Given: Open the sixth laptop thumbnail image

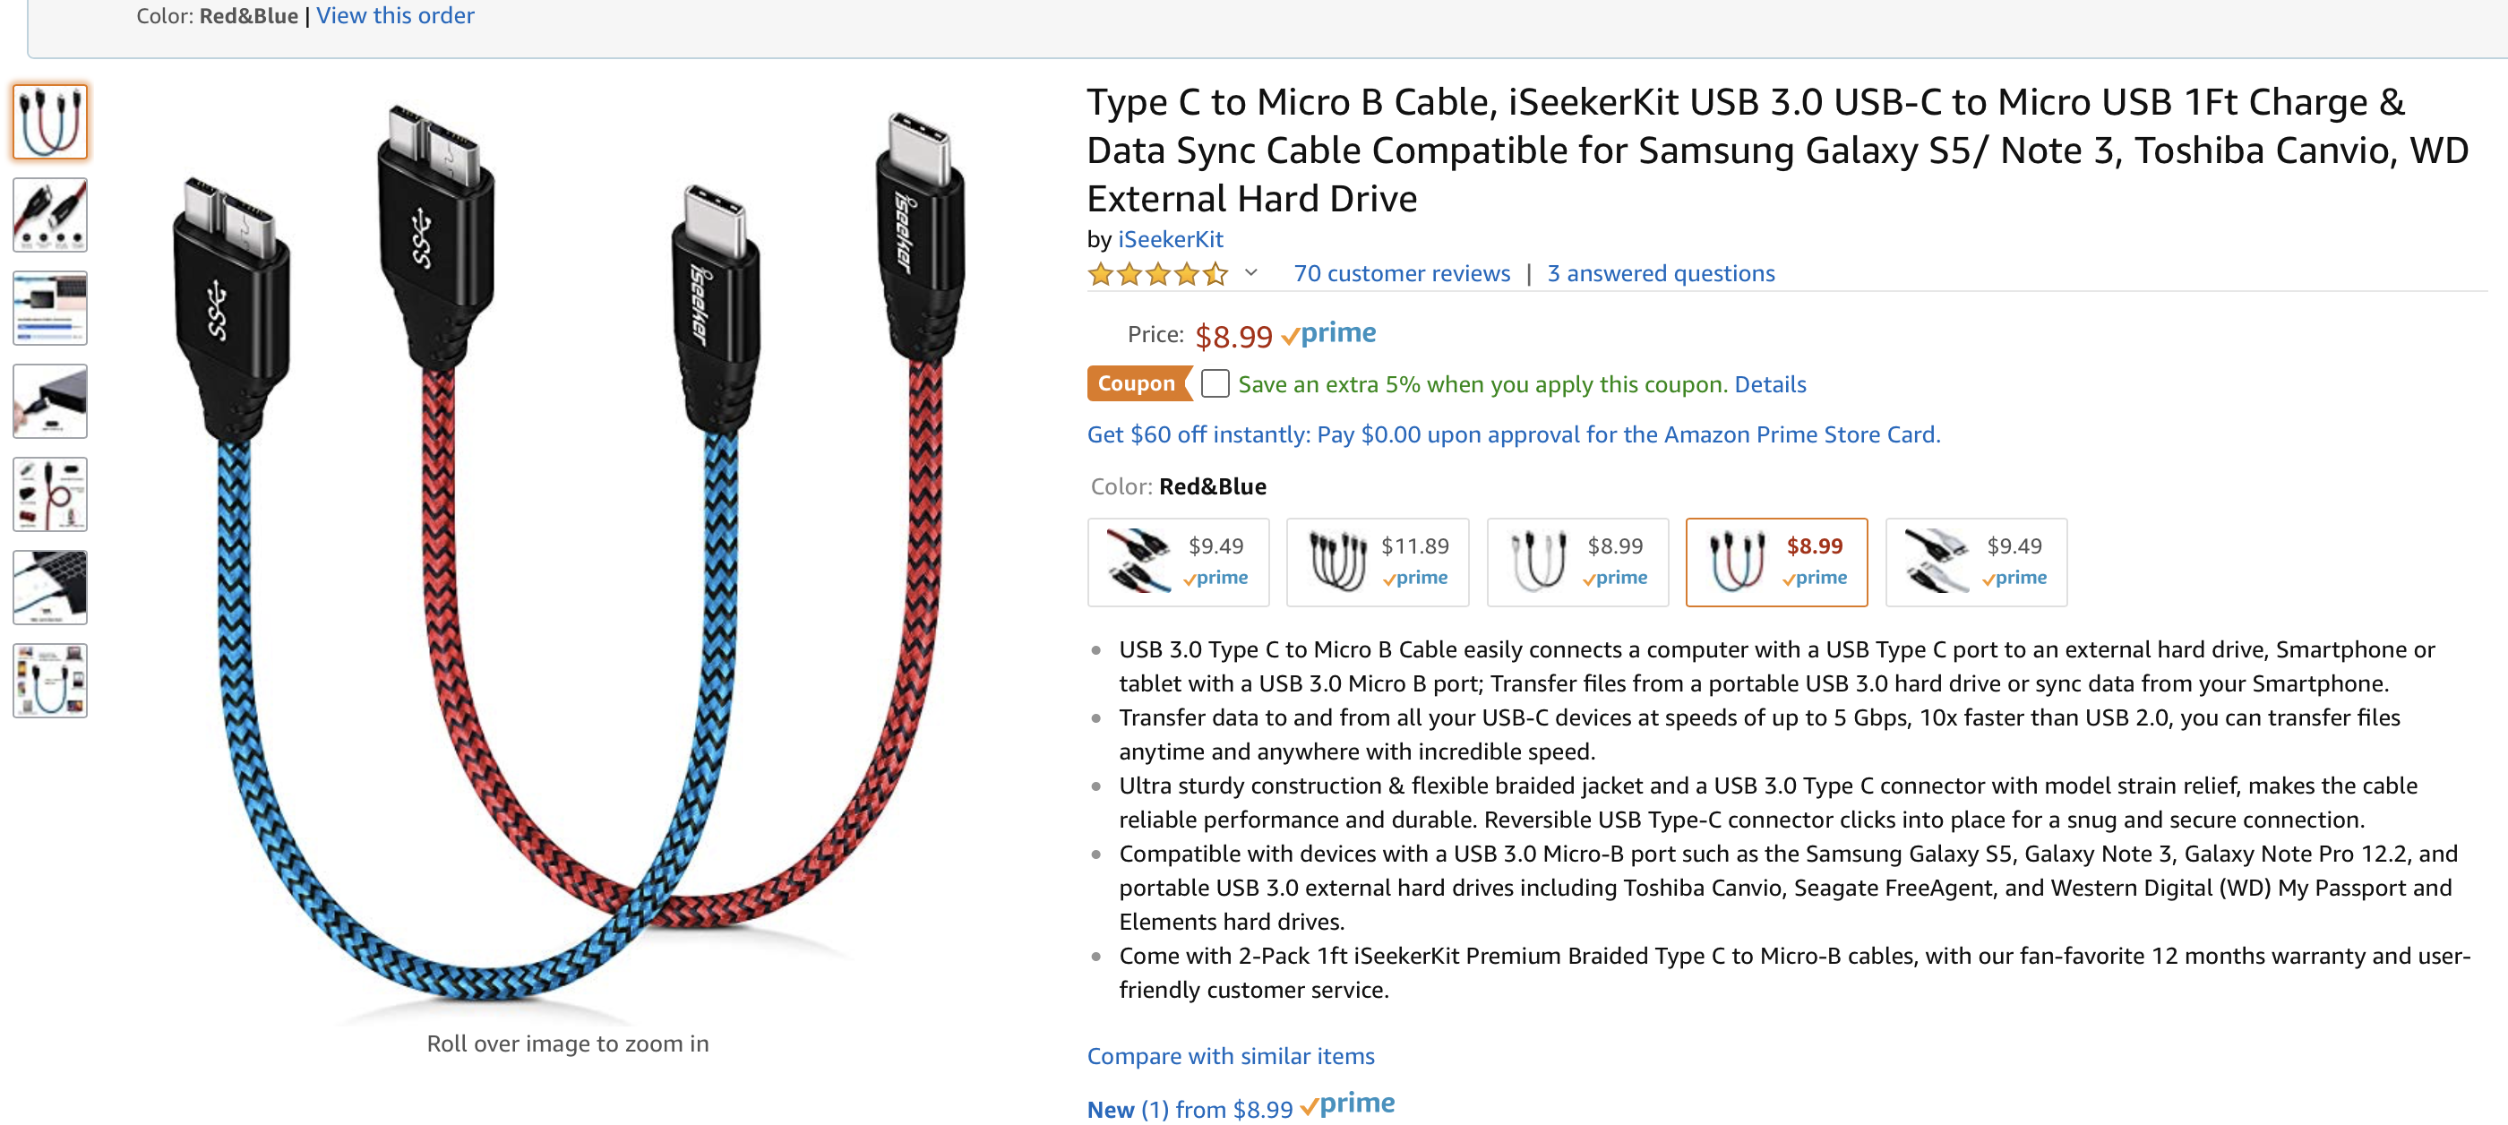Looking at the screenshot, I should pyautogui.click(x=49, y=588).
